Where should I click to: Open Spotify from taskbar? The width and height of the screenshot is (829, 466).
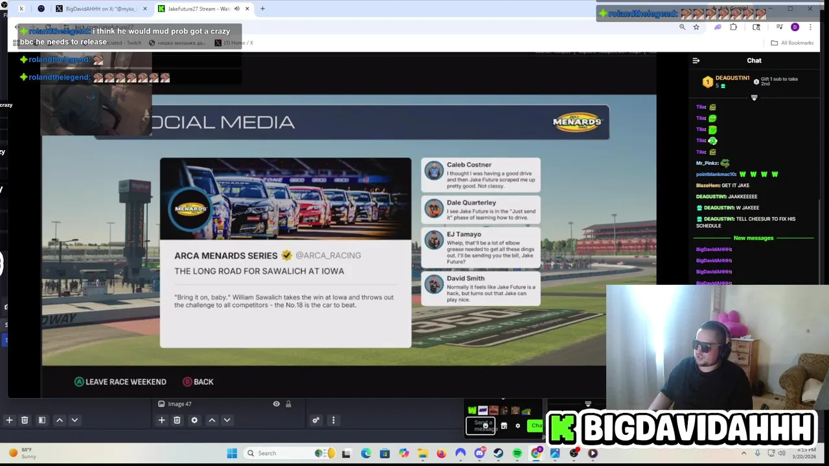(x=517, y=453)
